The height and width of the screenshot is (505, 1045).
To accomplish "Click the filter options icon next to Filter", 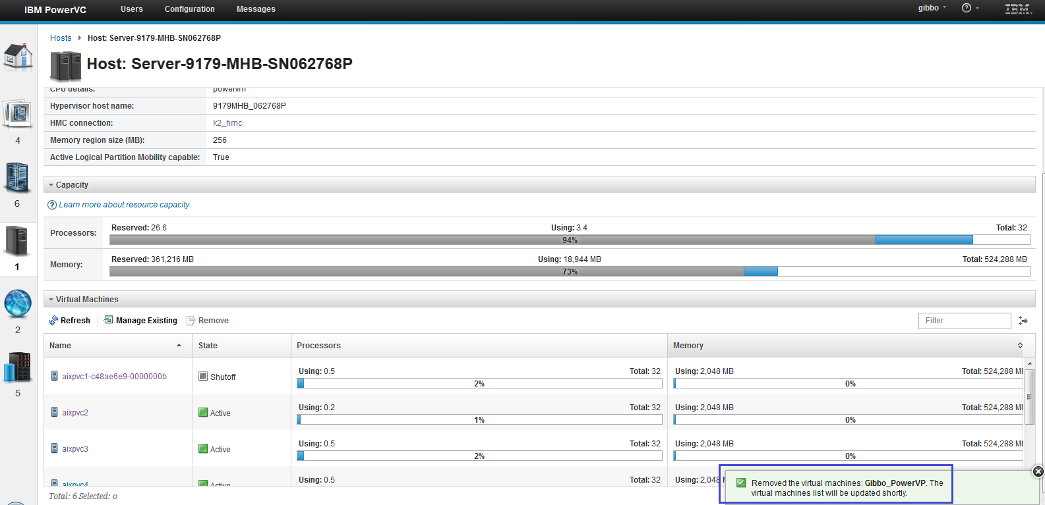I will coord(1023,321).
